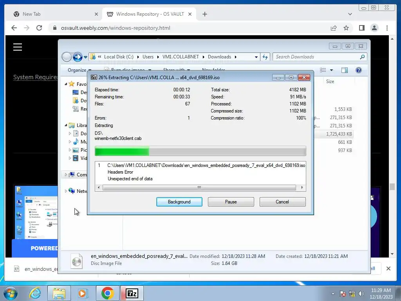Click Local Disk (C:) in address bar
This screenshot has width=401, height=301.
119,57
